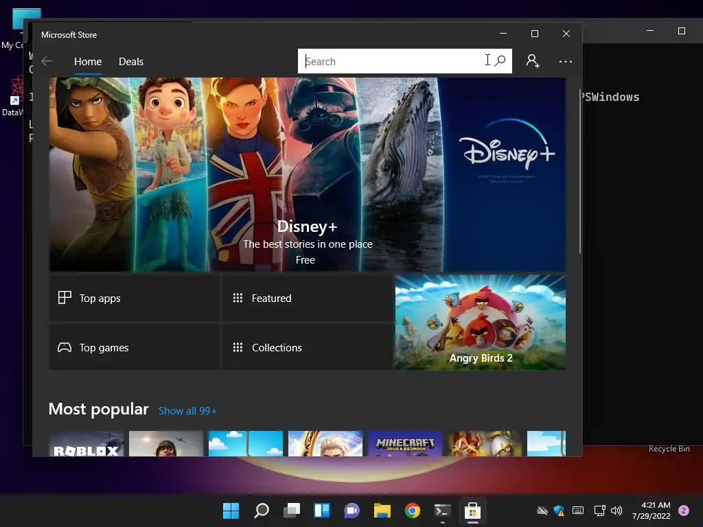The height and width of the screenshot is (527, 703).
Task: Open taskbar Search magnifier
Action: coord(262,511)
